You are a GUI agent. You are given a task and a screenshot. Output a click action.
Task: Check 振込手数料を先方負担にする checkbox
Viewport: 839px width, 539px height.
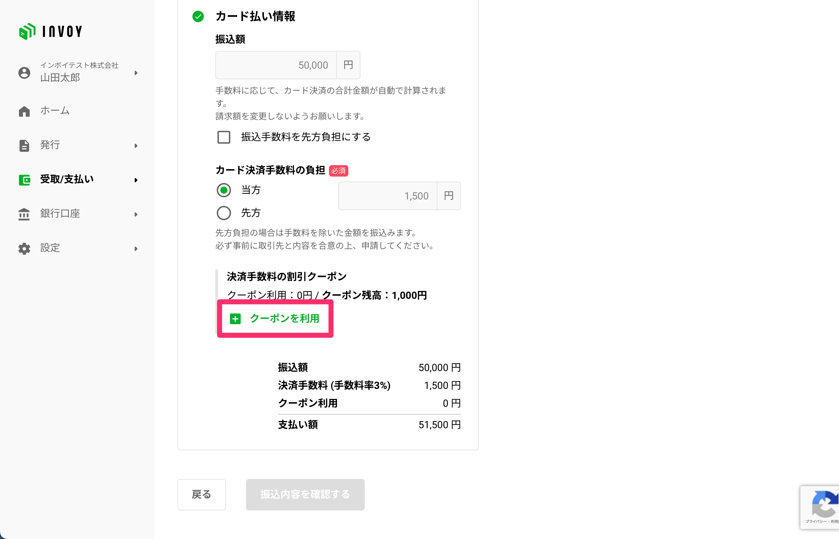point(224,137)
